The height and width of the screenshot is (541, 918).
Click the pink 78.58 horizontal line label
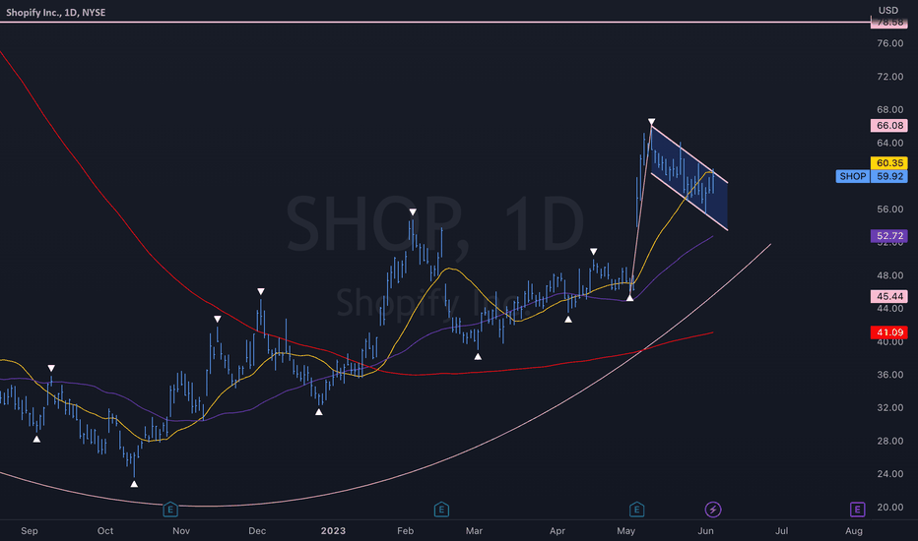(889, 23)
